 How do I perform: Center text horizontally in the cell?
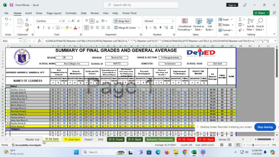(x=92, y=28)
